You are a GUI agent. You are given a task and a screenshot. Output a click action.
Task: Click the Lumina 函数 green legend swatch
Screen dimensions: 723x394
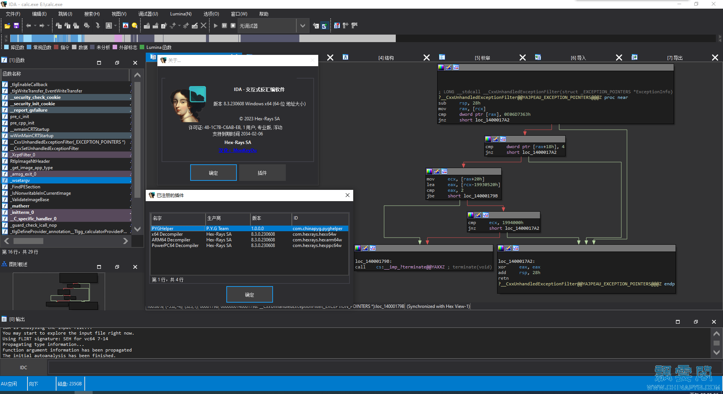142,47
